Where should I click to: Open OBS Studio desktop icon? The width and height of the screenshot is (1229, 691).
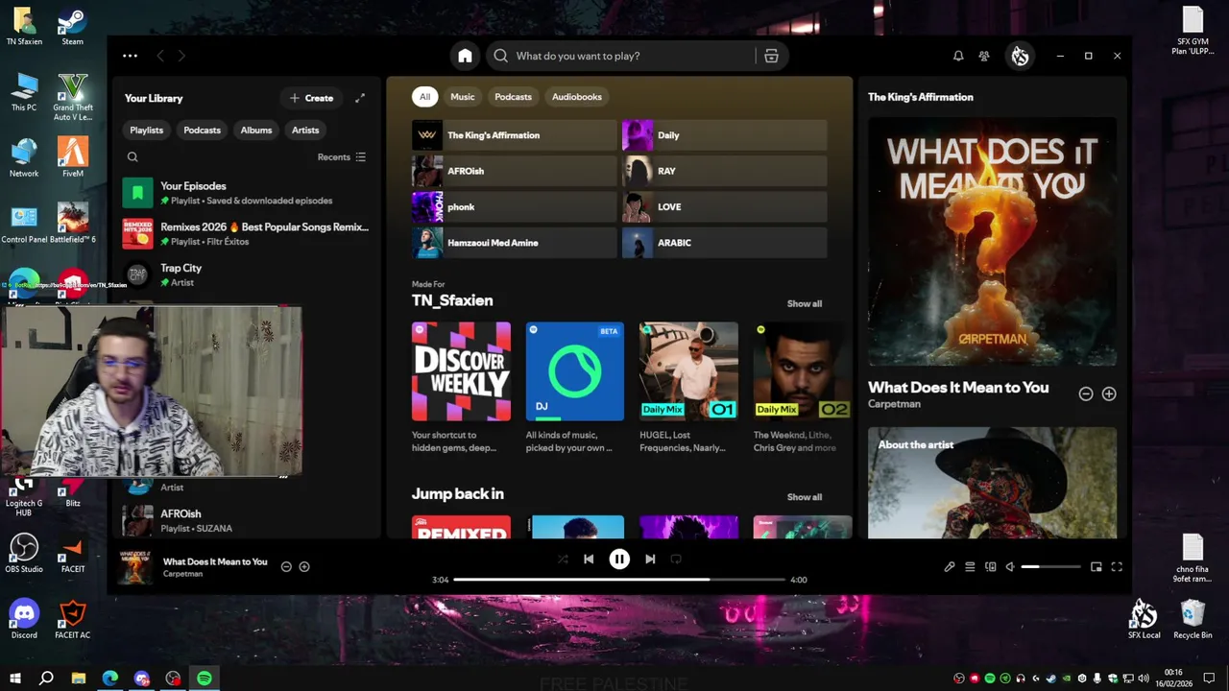coord(24,554)
